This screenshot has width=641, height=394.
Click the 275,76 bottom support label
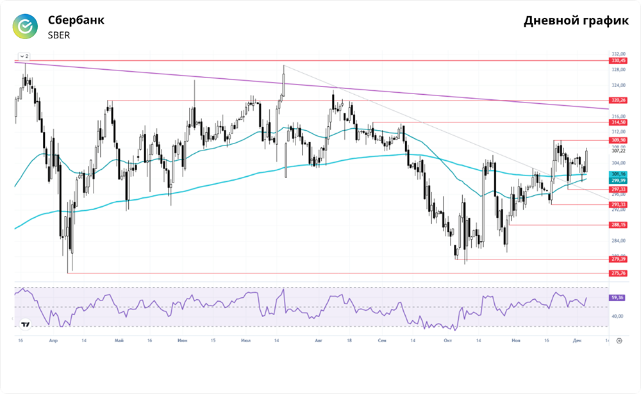tap(618, 274)
